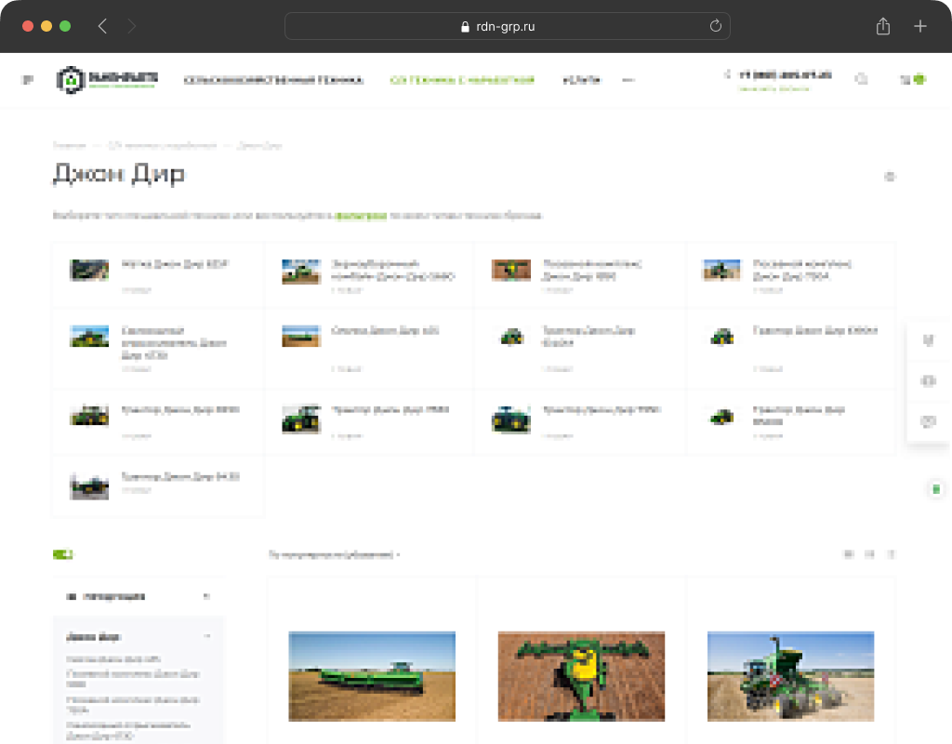Viewport: 952px width, 744px height.
Task: Open the Самоходный опрыскиватель Джон Дир category tile
Action: (158, 342)
